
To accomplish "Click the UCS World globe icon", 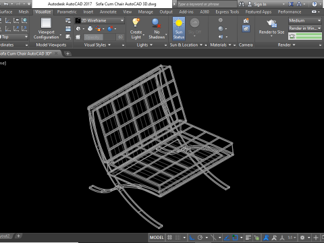I will [x=24, y=21].
